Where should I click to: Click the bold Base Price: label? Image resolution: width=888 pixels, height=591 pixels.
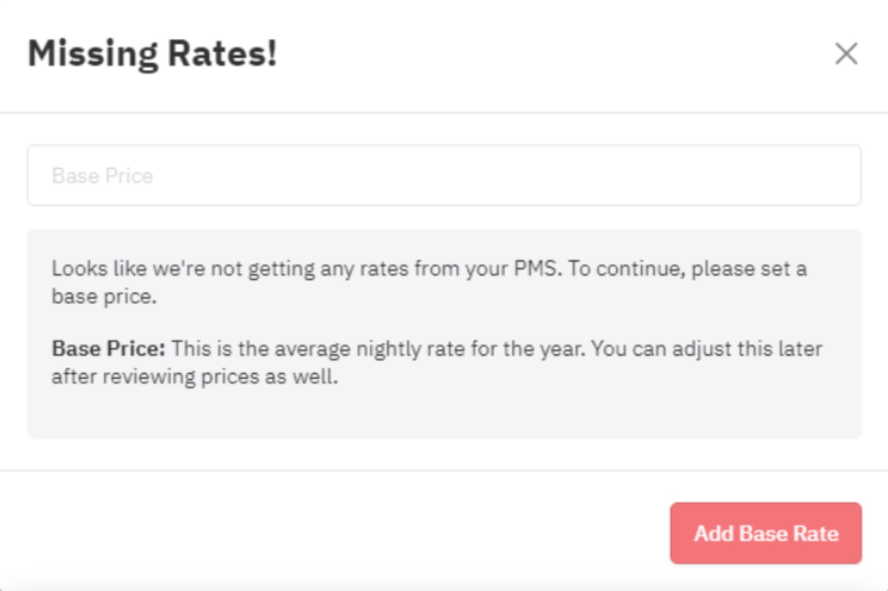[x=108, y=349]
